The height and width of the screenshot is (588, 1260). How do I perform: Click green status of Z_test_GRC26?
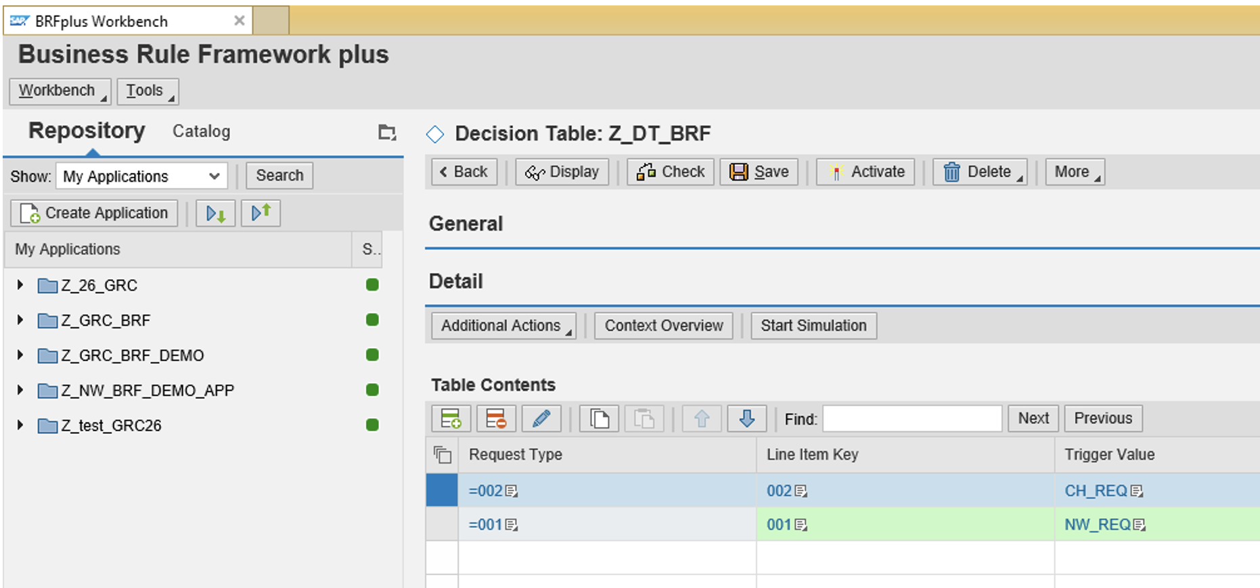[372, 425]
